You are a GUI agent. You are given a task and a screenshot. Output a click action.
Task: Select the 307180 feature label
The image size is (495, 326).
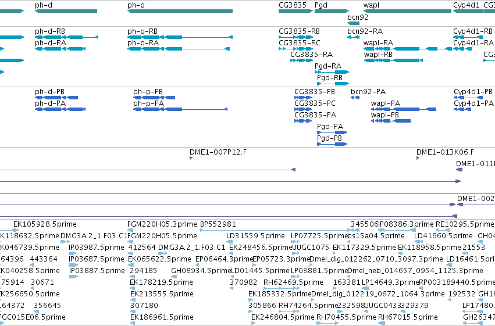(x=144, y=306)
